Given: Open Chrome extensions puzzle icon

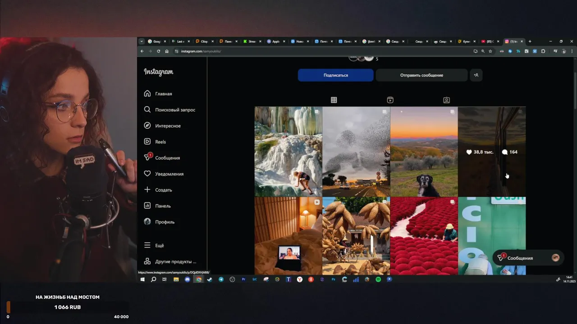Looking at the screenshot, I should [543, 51].
